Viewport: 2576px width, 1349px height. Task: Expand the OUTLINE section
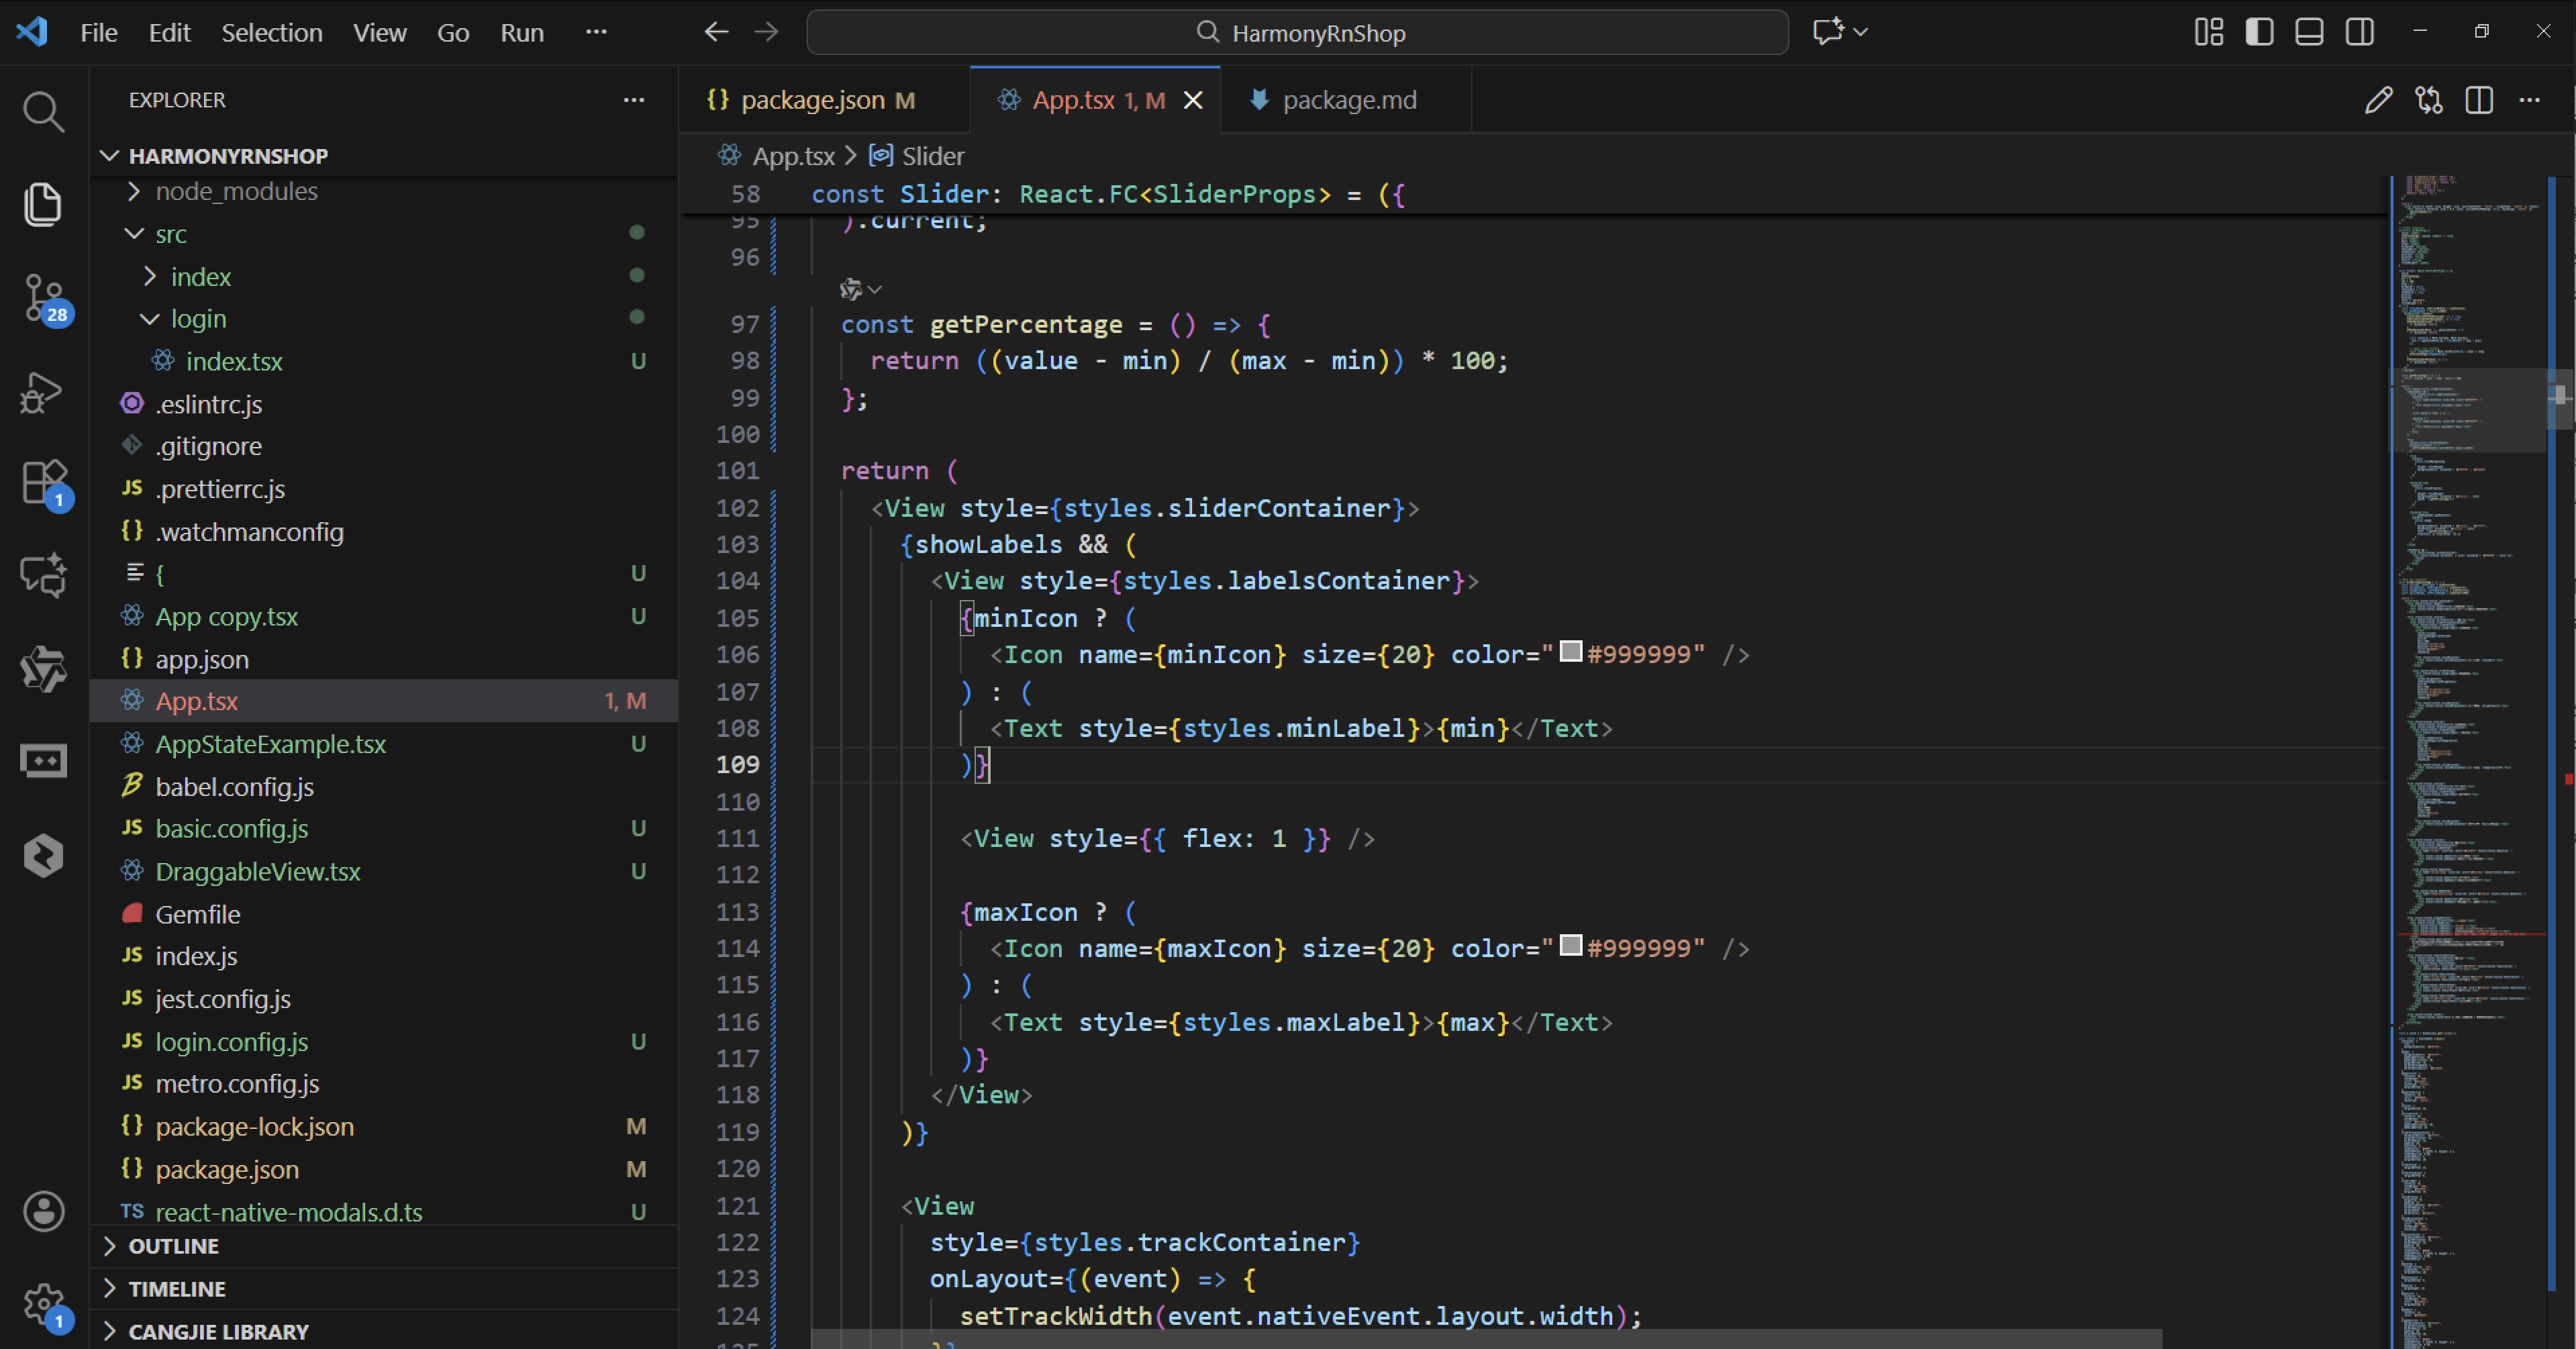[173, 1246]
